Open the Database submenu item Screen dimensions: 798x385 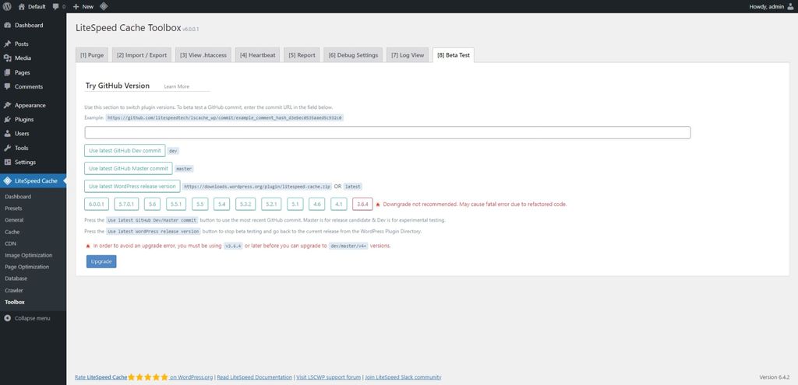[x=16, y=278]
